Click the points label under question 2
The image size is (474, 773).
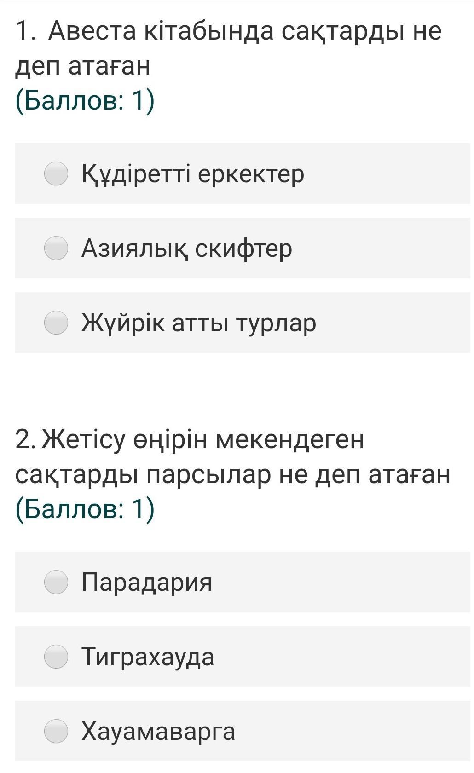tap(85, 509)
